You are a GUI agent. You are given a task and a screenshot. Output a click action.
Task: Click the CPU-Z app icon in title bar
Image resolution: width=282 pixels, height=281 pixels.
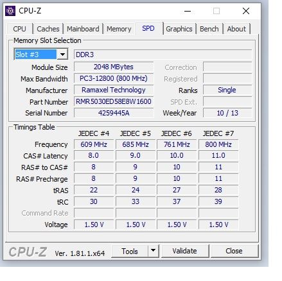[10, 11]
